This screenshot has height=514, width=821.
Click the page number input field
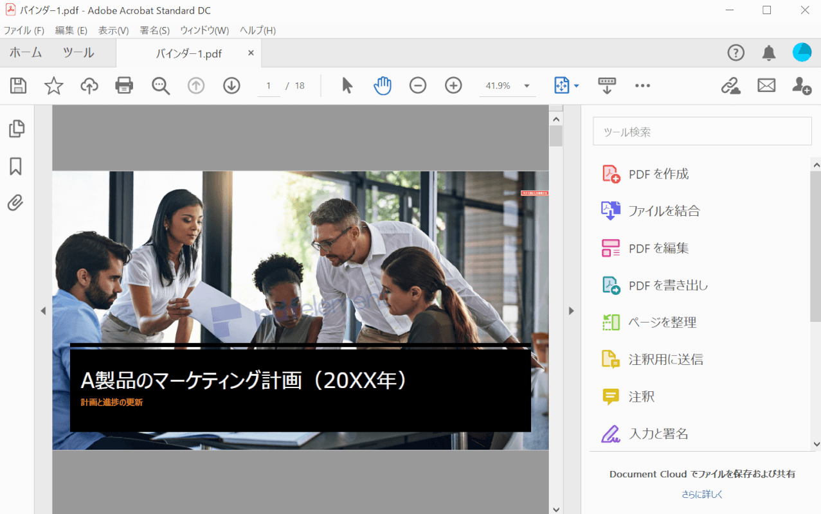[269, 85]
